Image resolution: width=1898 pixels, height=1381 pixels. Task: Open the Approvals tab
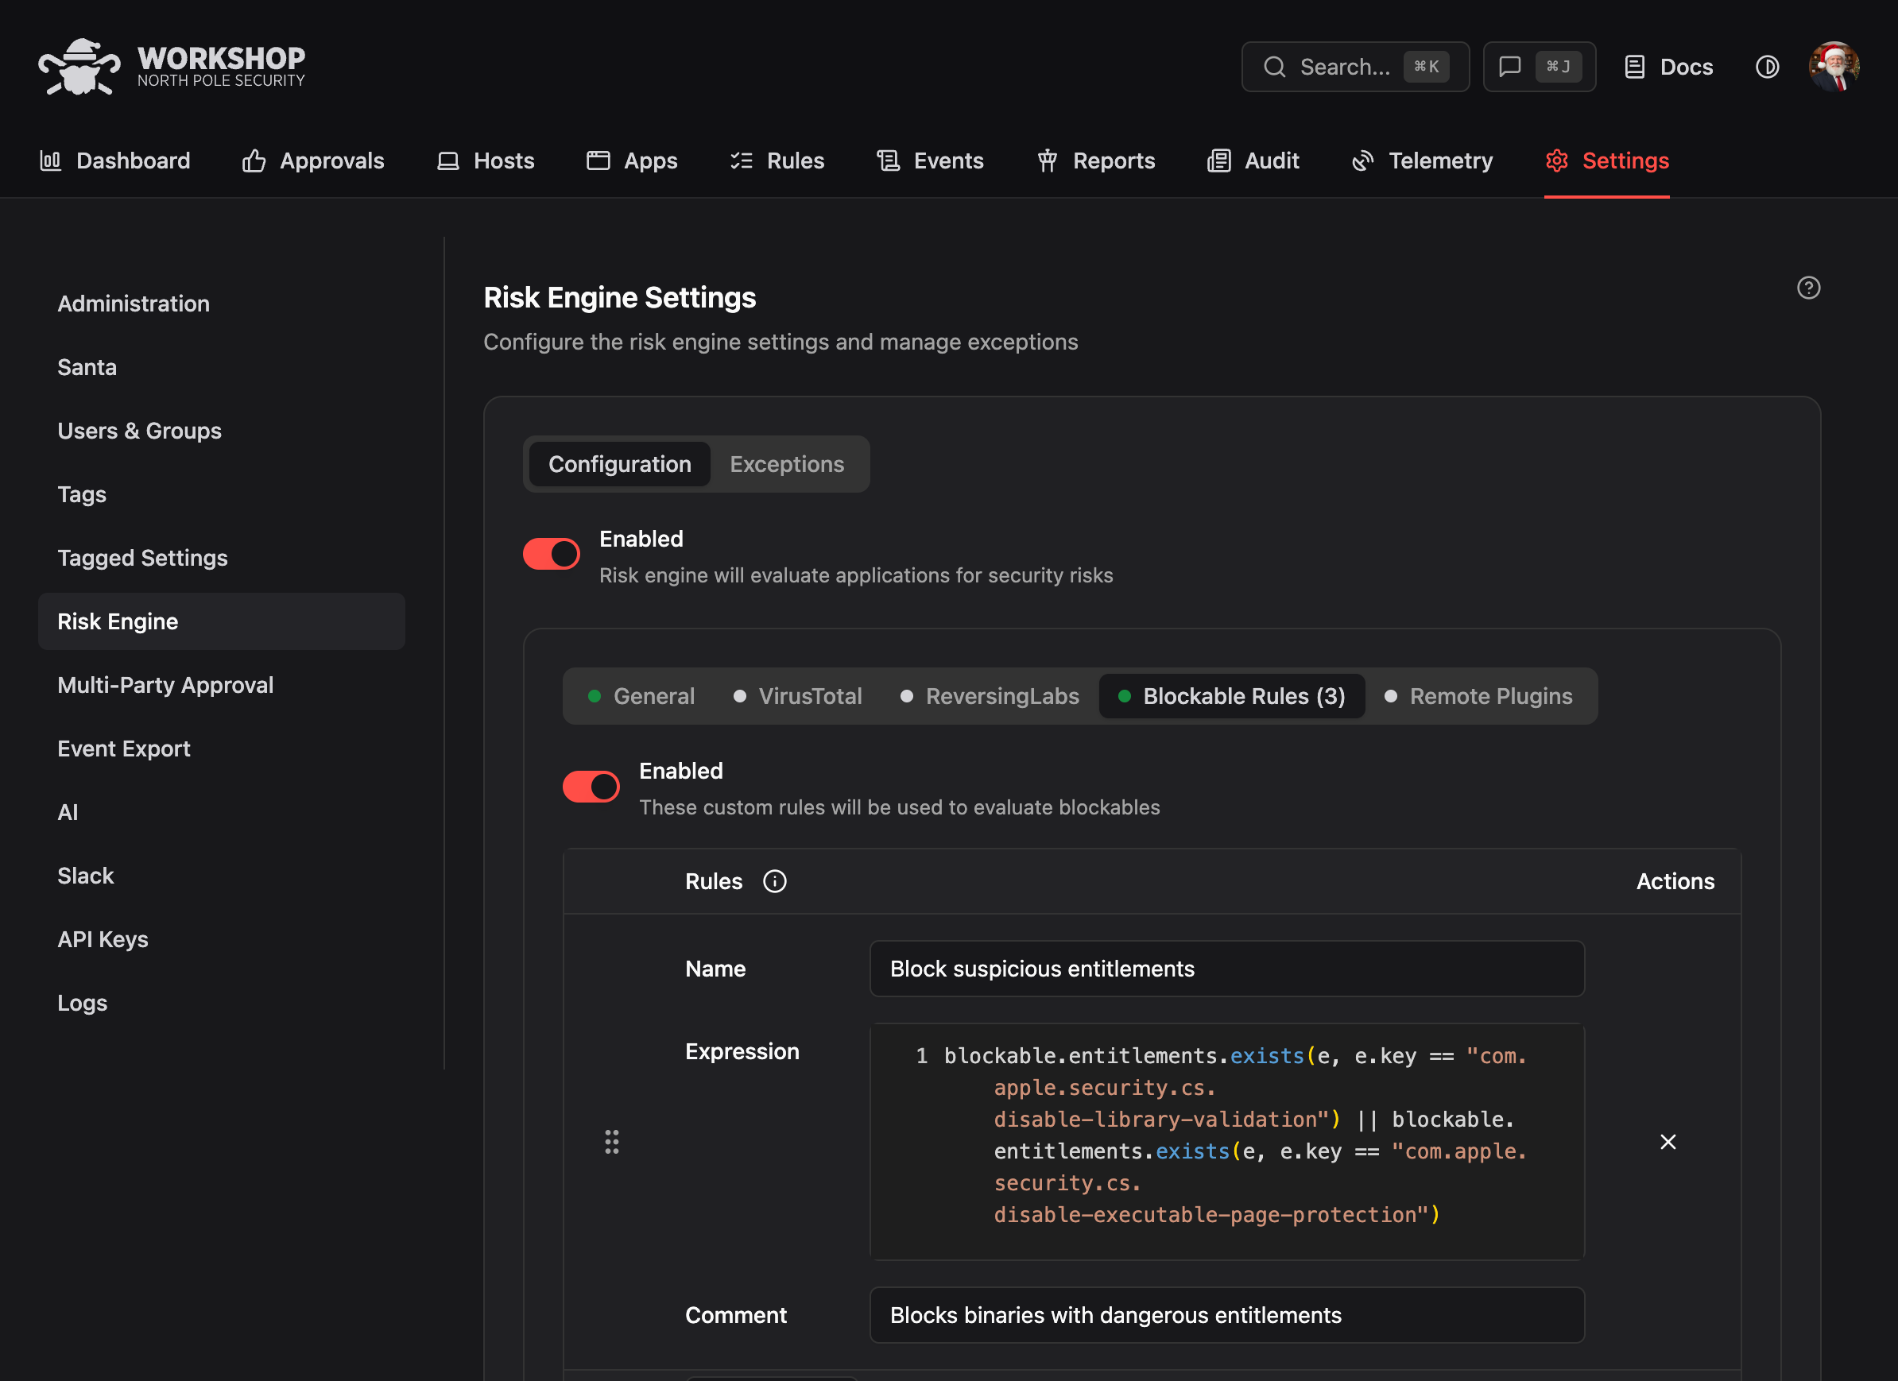[313, 161]
